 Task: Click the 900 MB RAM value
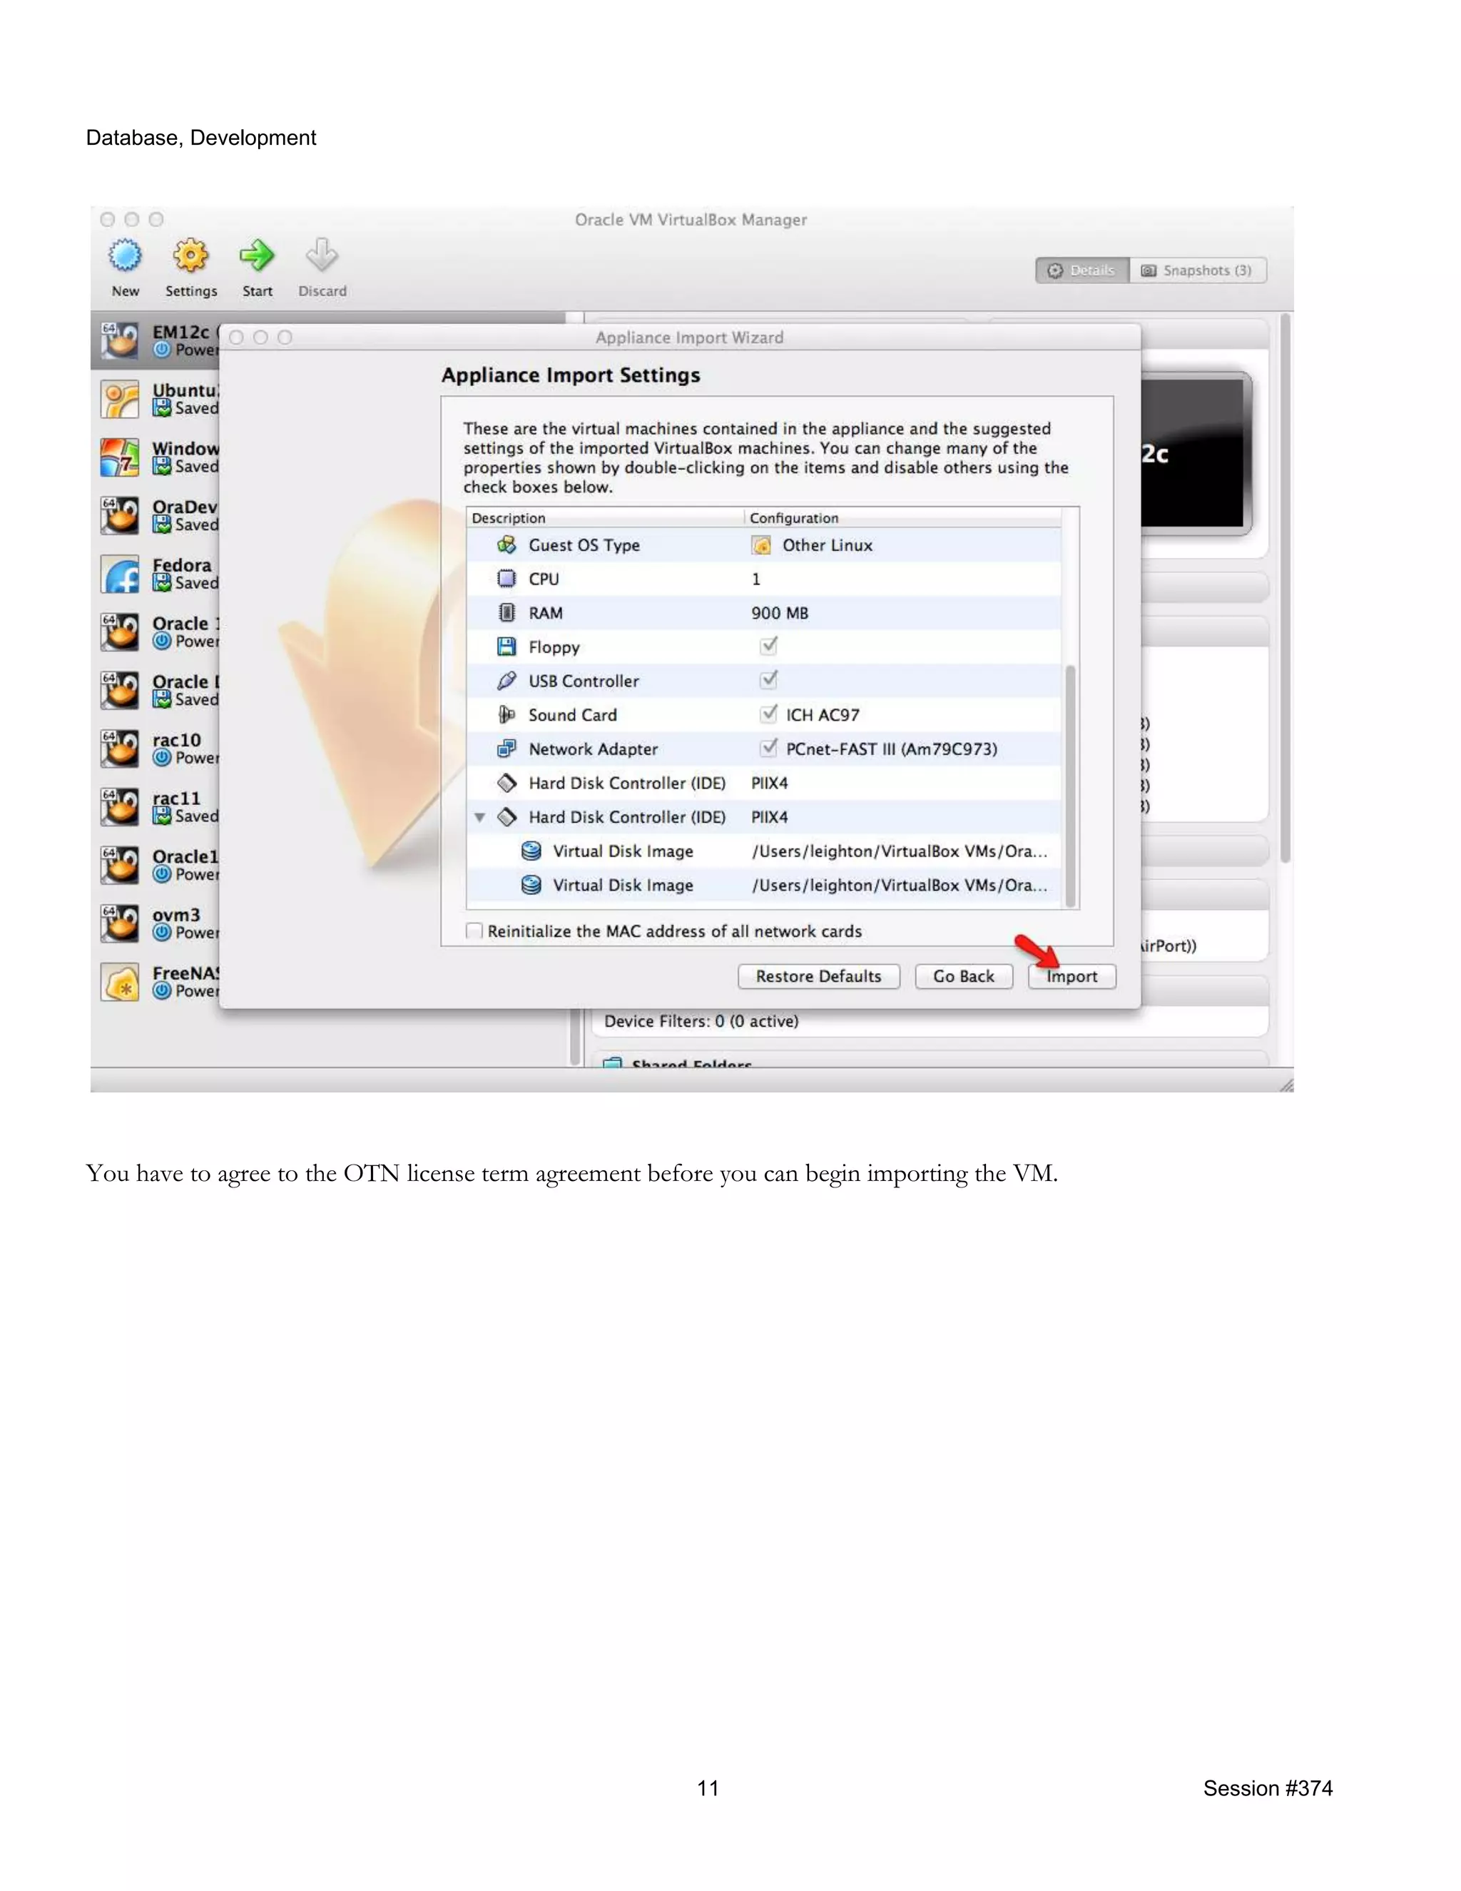coord(780,613)
